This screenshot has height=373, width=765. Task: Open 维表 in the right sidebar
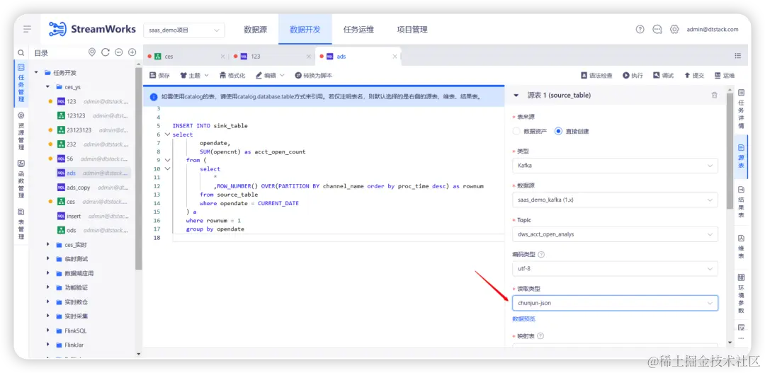point(741,246)
